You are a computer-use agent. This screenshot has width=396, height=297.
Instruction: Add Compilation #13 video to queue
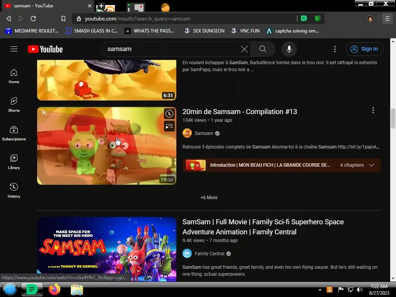pos(169,126)
